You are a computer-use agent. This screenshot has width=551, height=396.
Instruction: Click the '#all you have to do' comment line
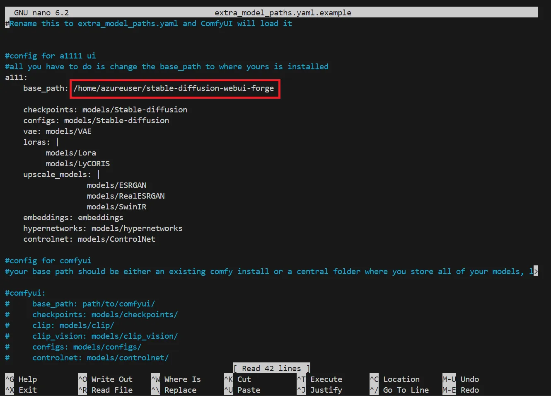coord(167,66)
